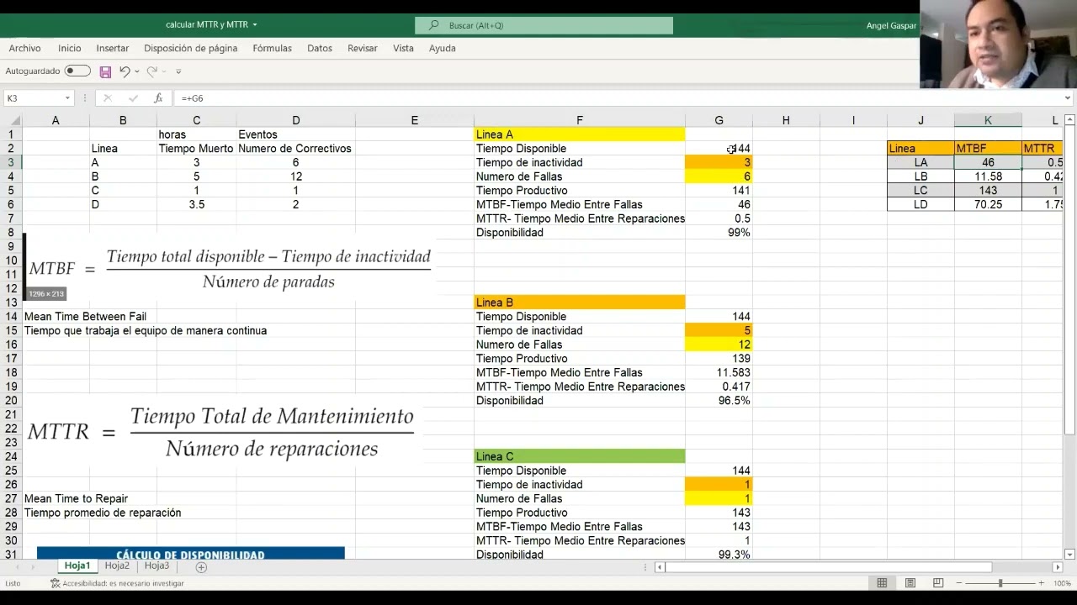1077x605 pixels.
Task: Open the Archivo menu
Action: 24,49
